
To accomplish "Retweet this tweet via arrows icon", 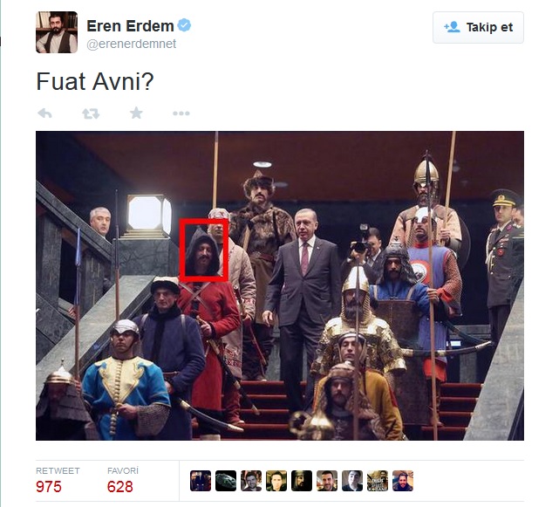I will (x=91, y=113).
